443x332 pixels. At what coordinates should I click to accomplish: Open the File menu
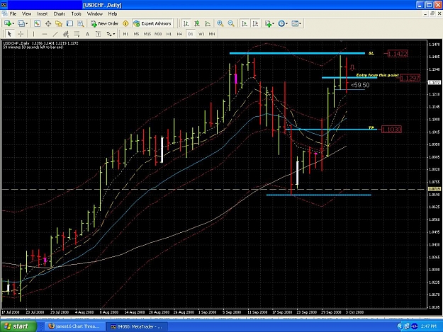pyautogui.click(x=13, y=14)
